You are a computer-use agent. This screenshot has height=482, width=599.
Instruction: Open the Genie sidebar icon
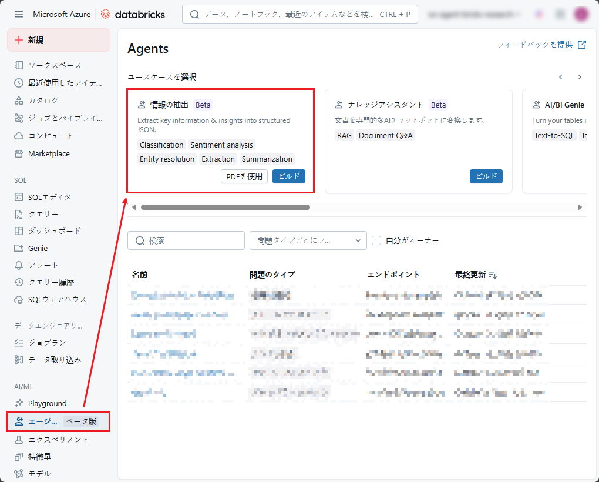[19, 248]
